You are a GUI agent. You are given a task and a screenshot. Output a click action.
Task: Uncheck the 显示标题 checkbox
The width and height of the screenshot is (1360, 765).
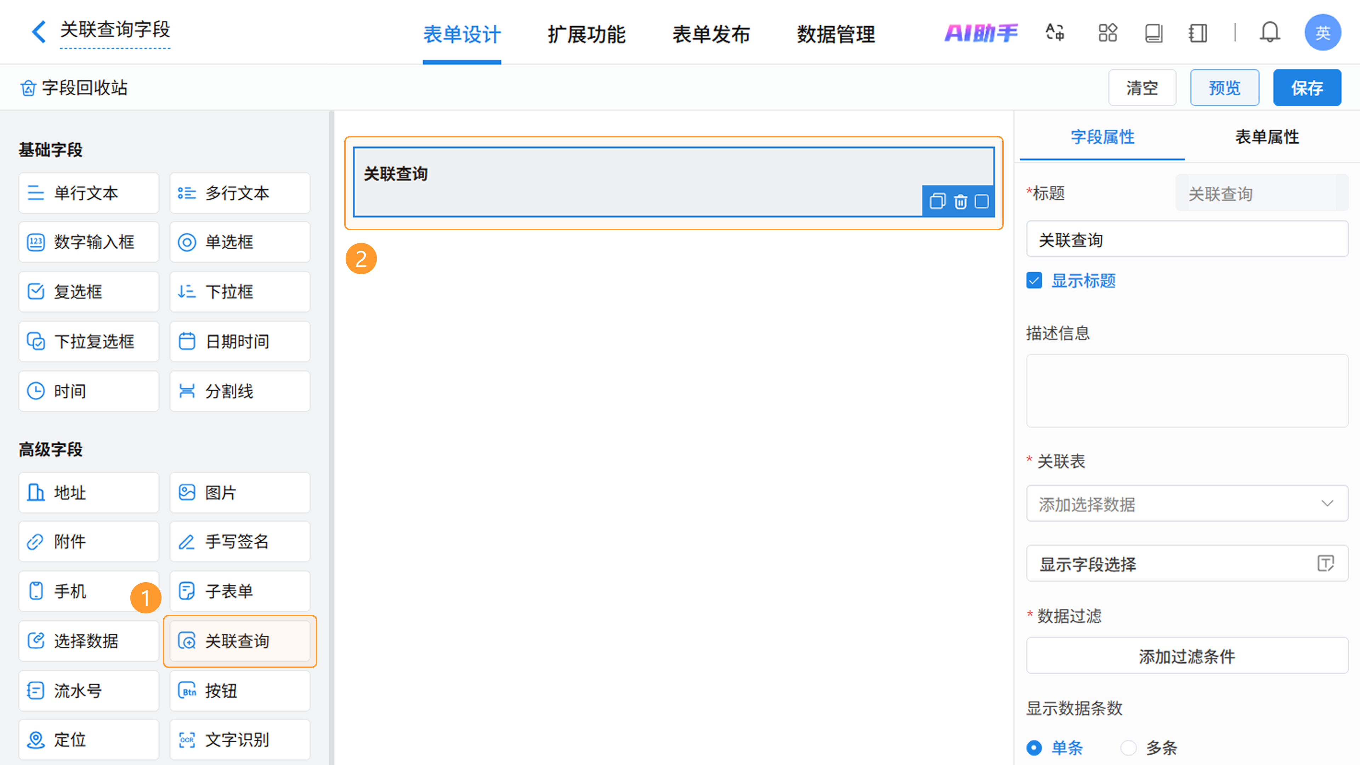[1034, 280]
